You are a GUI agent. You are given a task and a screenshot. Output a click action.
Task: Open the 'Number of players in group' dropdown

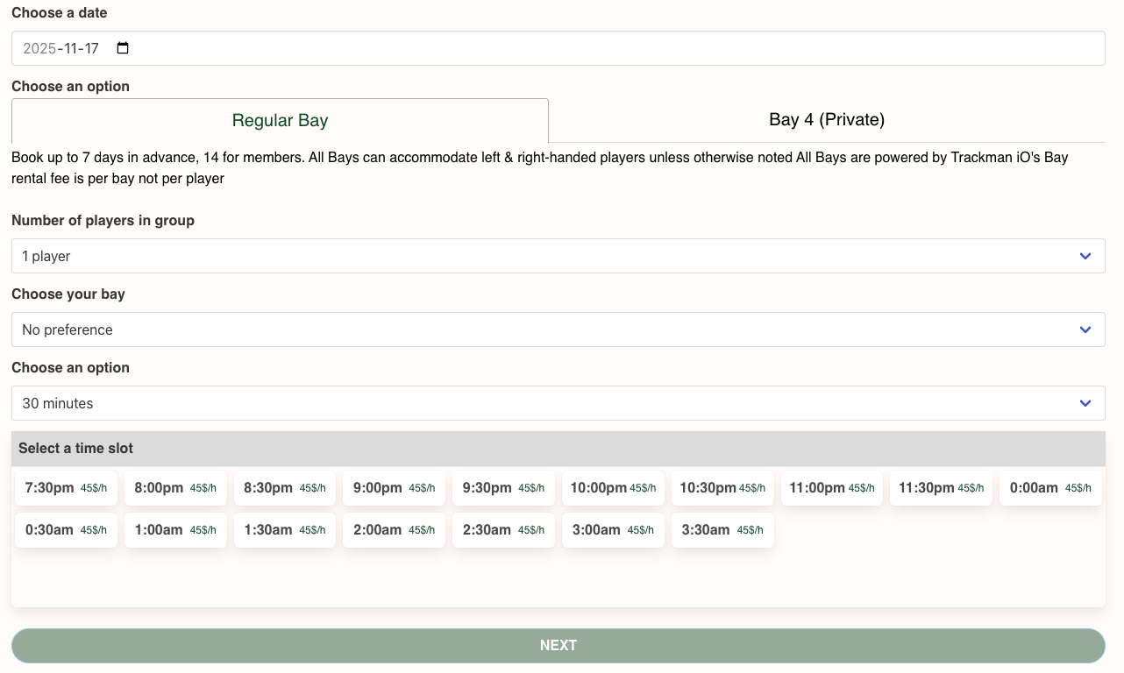click(558, 256)
